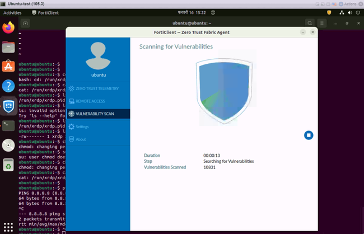364x234 pixels.
Task: Click the terminal title ubuntu@ubuntu
Action: pyautogui.click(x=192, y=23)
